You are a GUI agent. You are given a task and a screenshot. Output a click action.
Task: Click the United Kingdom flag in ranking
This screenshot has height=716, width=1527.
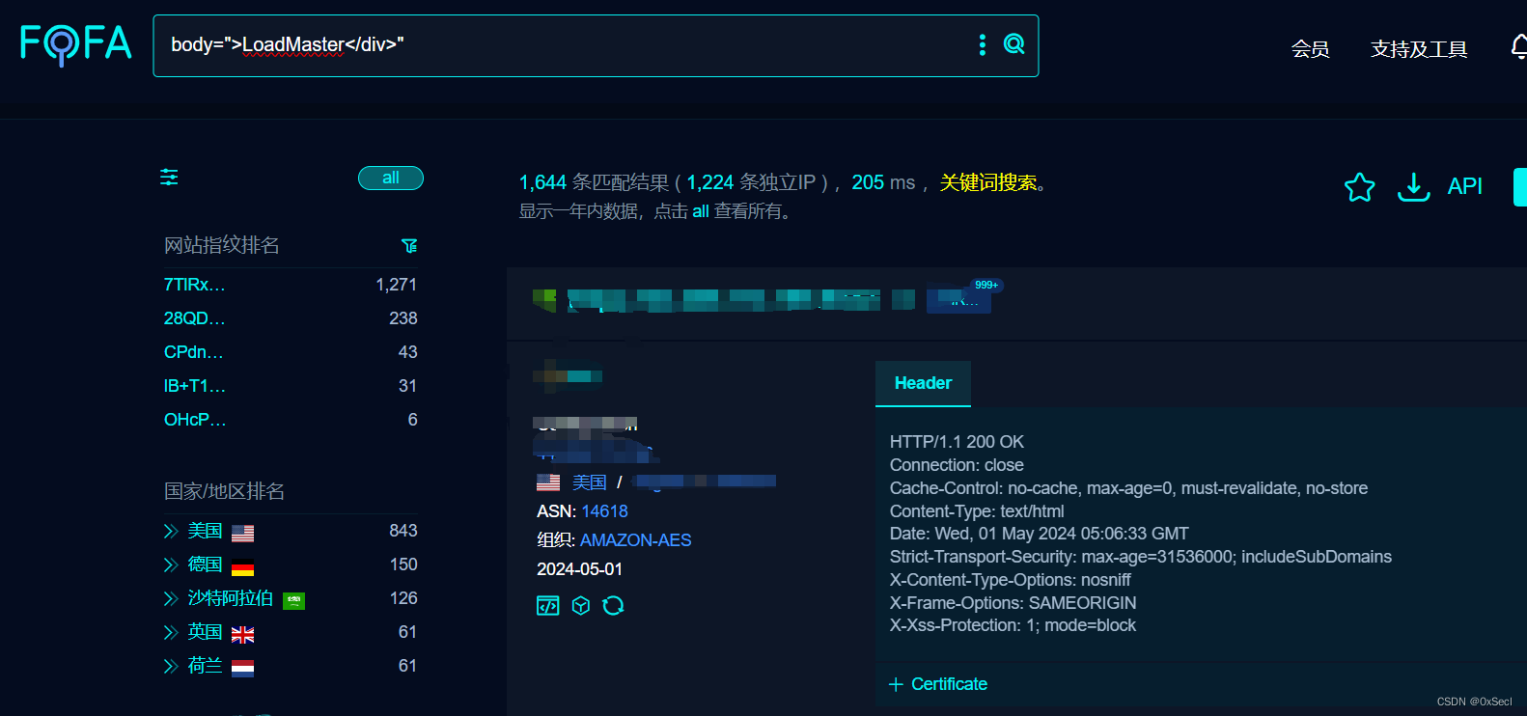pos(243,634)
